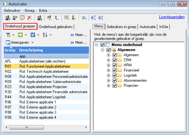Open the Groep menu
The width and height of the screenshot is (189, 135).
click(x=30, y=11)
